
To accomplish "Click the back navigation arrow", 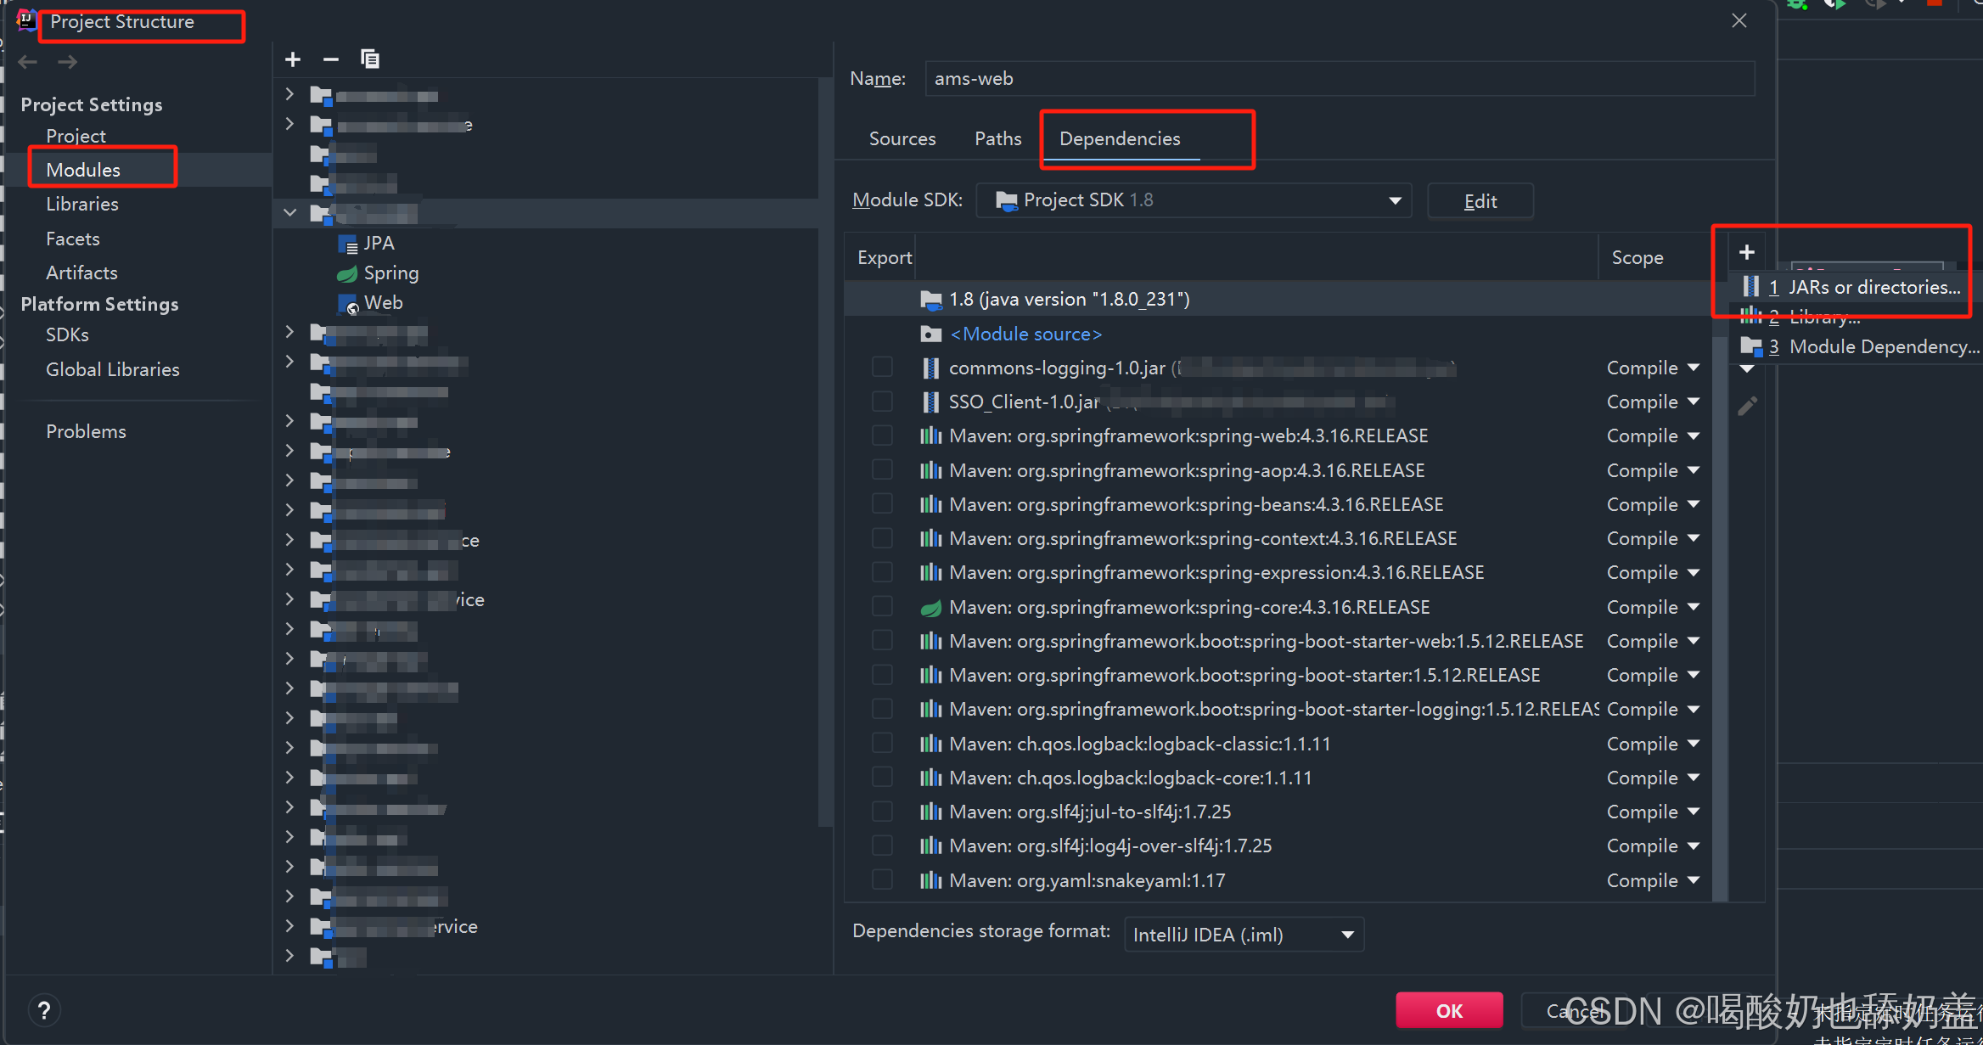I will point(28,62).
